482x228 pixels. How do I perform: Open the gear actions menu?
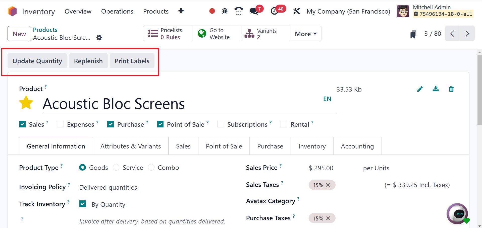tap(99, 38)
